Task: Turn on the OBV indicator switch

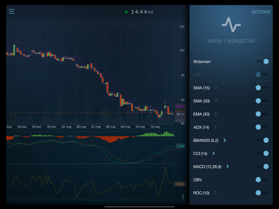Action: point(262,180)
